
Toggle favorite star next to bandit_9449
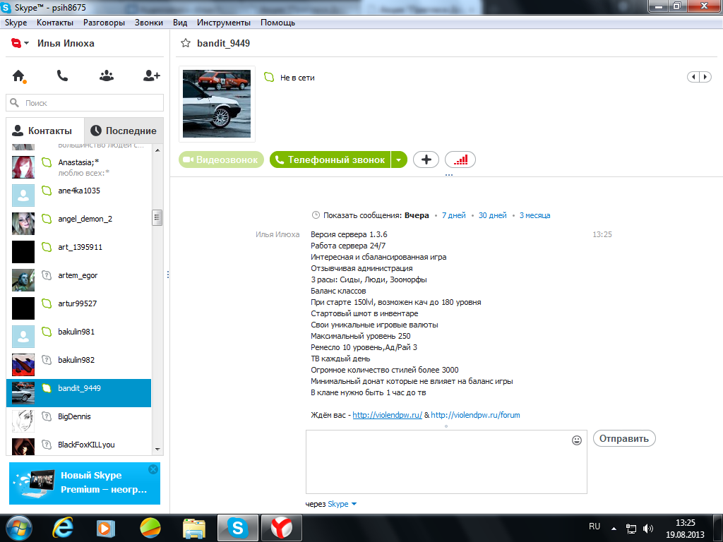pyautogui.click(x=186, y=43)
